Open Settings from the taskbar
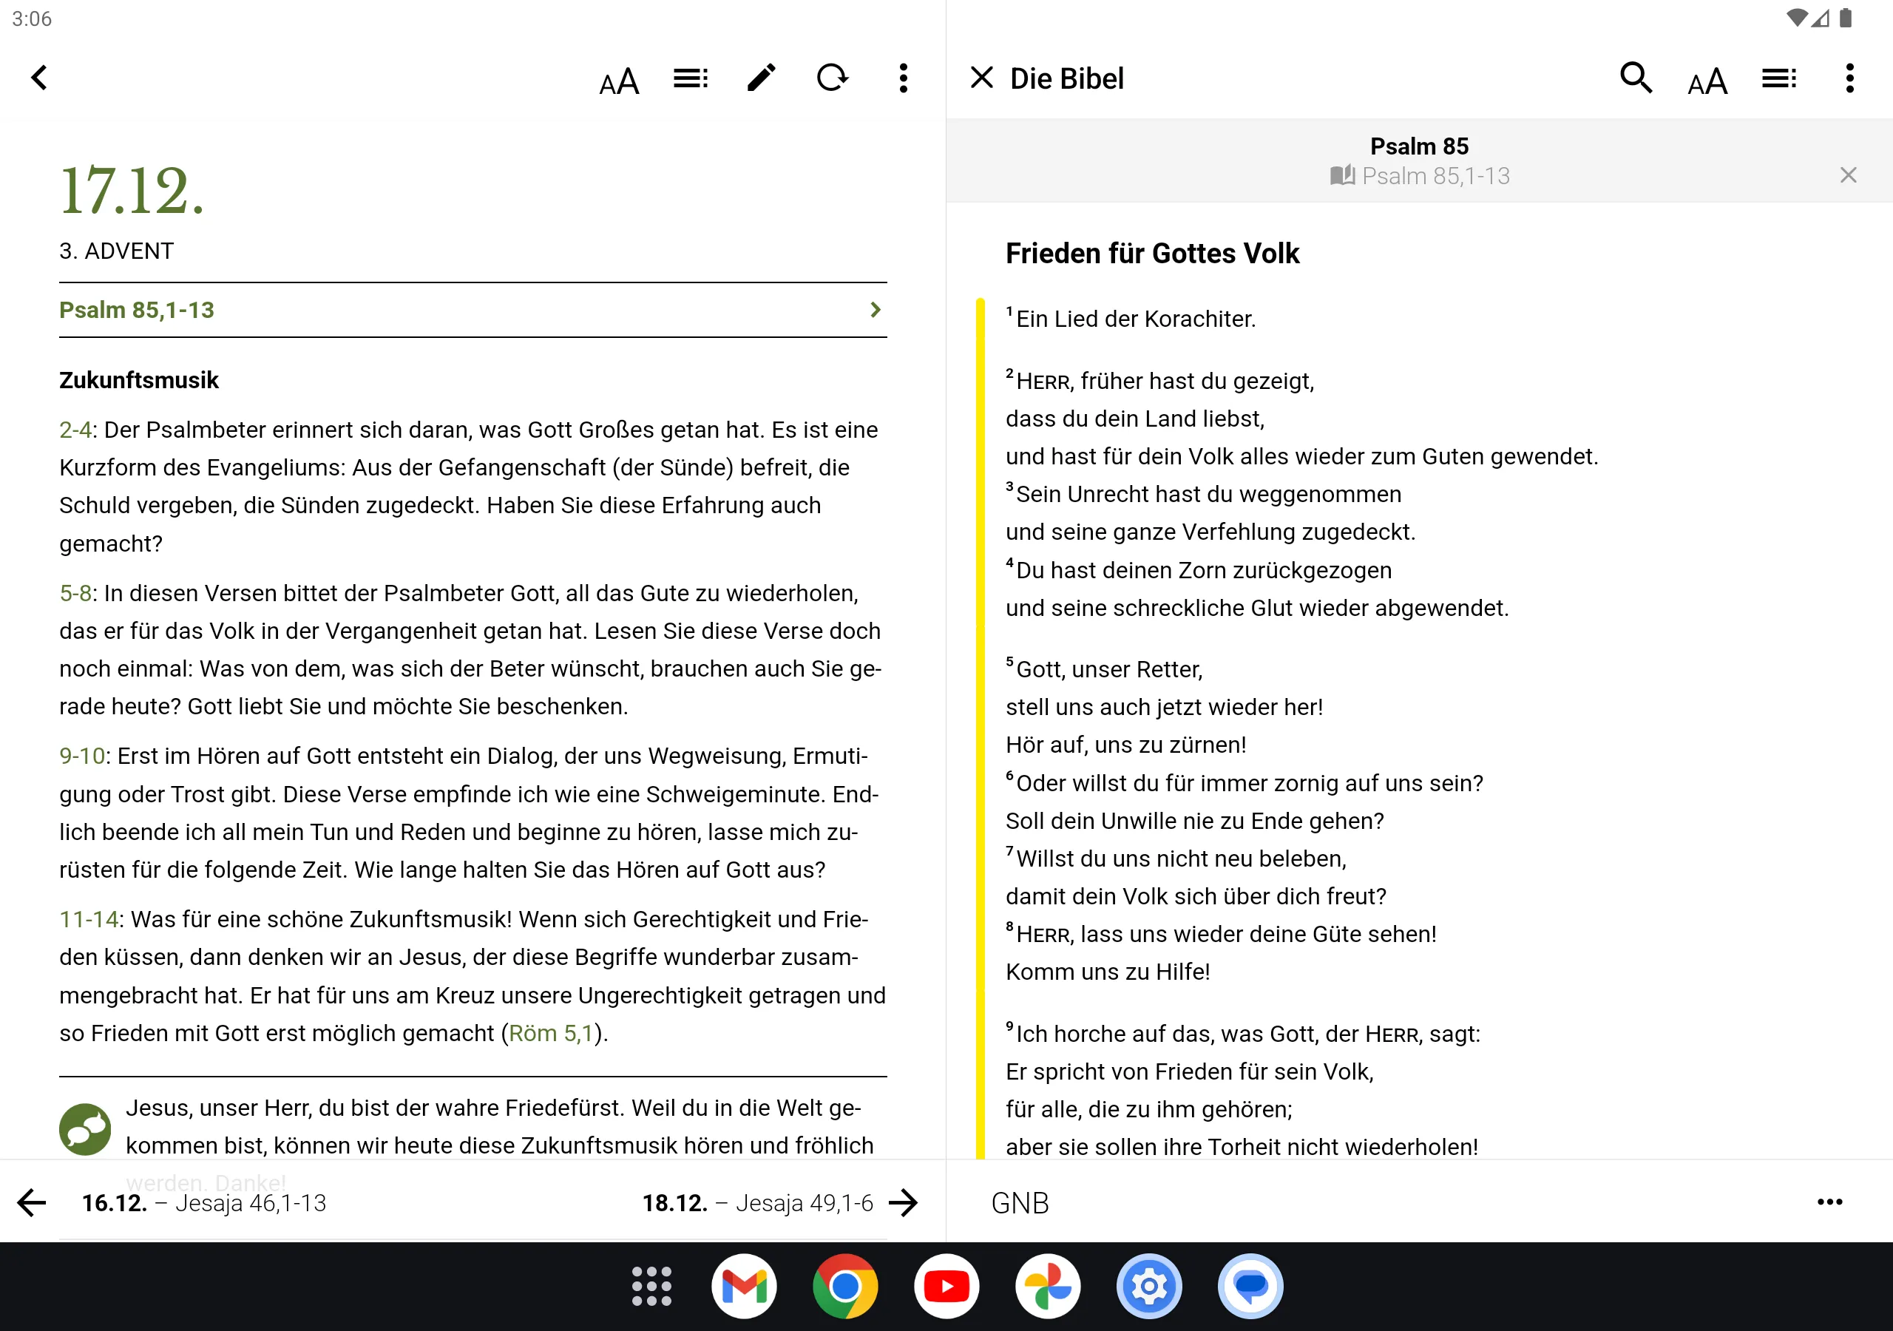 click(x=1149, y=1287)
